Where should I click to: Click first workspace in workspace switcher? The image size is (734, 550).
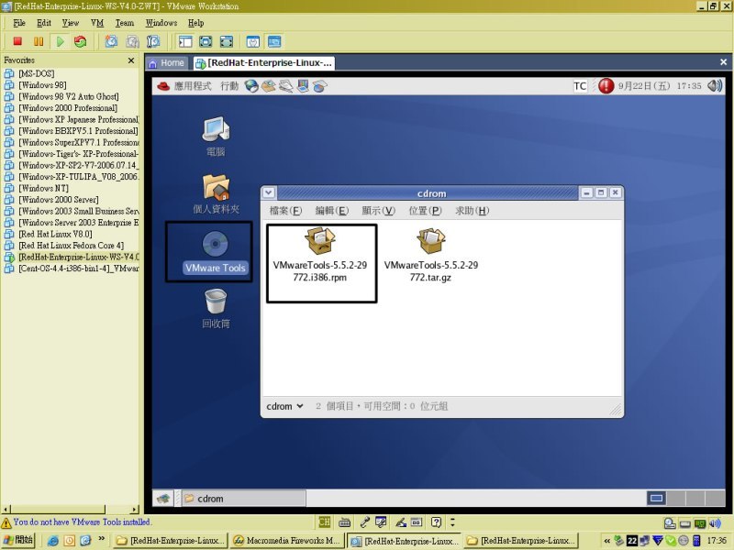tap(656, 498)
